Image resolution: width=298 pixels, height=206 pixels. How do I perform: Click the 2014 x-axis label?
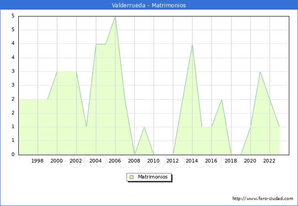coord(192,161)
